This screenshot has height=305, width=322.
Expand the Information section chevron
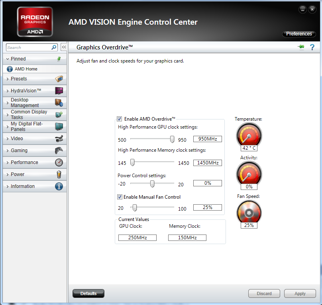tap(8, 186)
